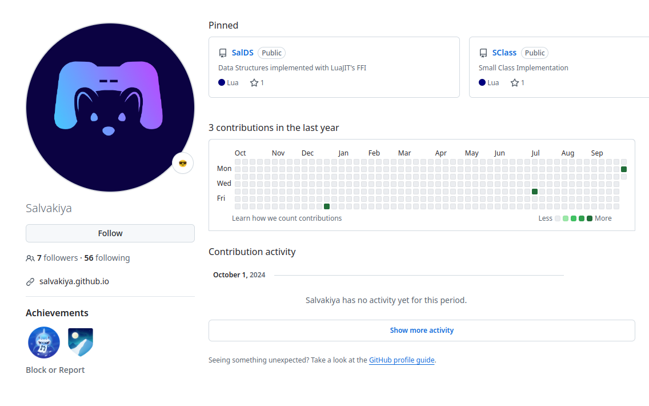649x406 pixels.
Task: Click the shark achievement badge
Action: 44,343
